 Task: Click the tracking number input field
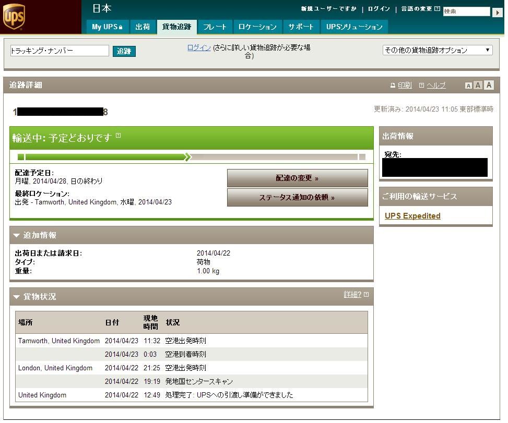pyautogui.click(x=60, y=51)
